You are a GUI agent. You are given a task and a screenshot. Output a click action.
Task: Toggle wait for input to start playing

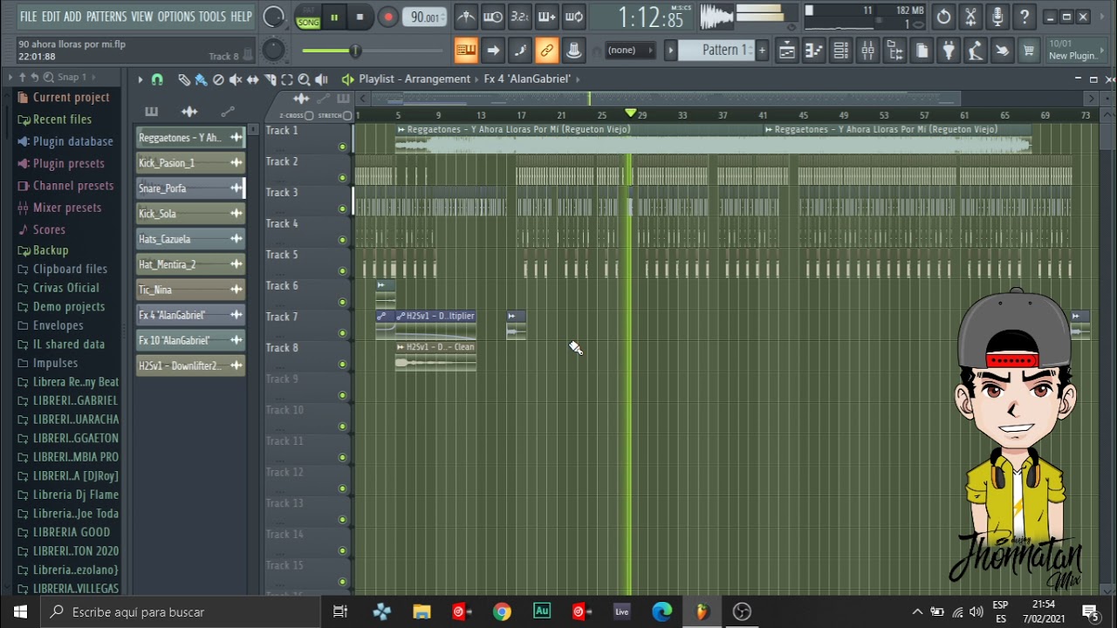[493, 17]
